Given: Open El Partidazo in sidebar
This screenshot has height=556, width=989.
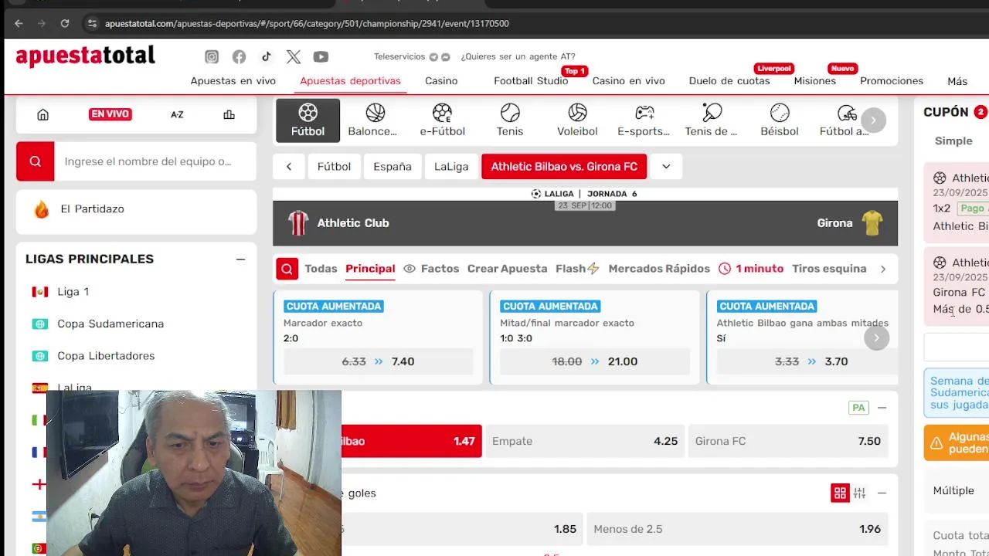Looking at the screenshot, I should pyautogui.click(x=136, y=209).
